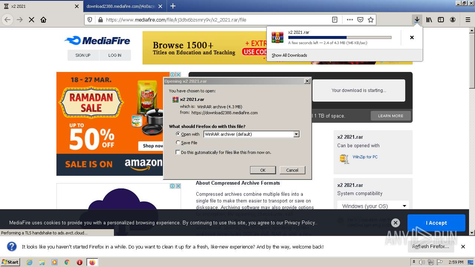The height and width of the screenshot is (267, 475).
Task: Click Show All Downloads
Action: click(289, 55)
